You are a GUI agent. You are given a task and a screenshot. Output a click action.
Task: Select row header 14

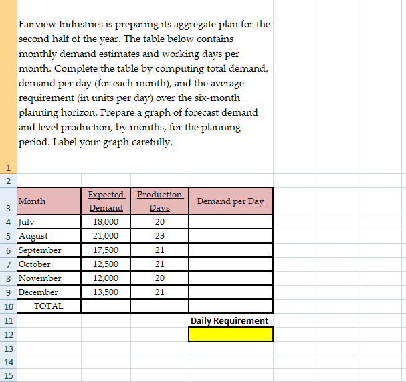click(x=8, y=362)
